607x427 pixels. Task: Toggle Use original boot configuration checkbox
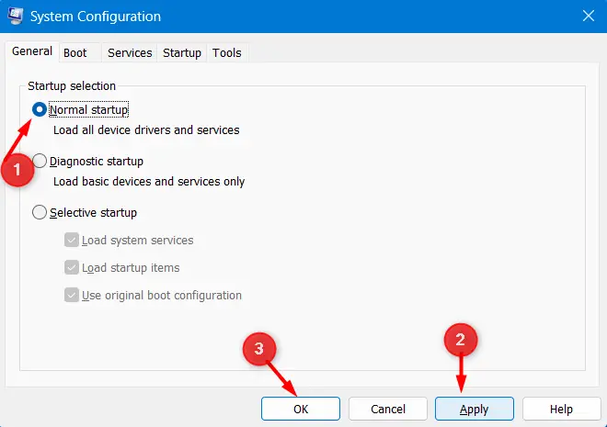[x=72, y=296]
